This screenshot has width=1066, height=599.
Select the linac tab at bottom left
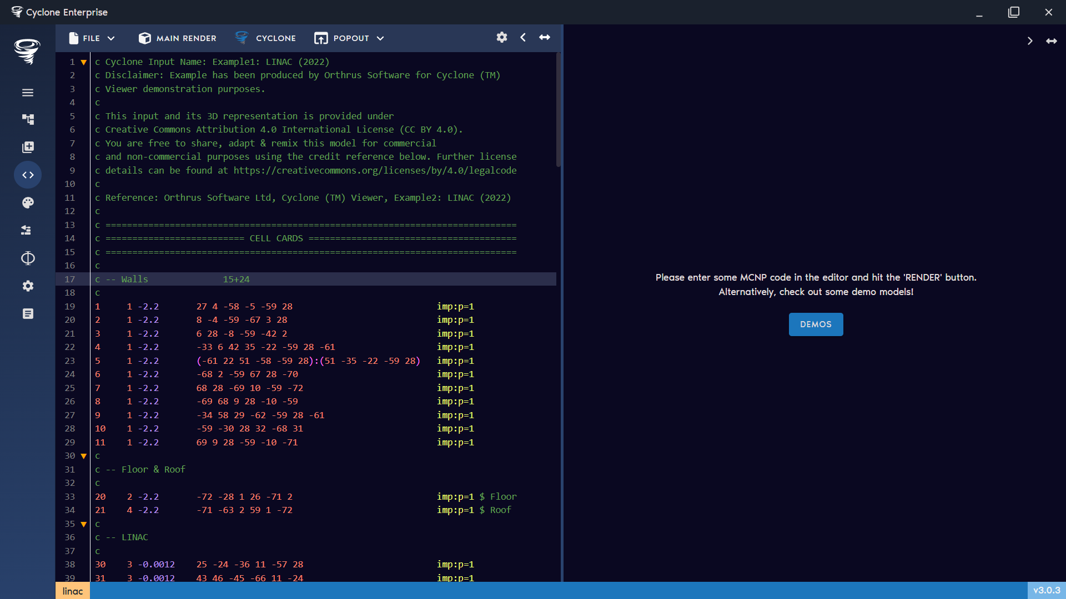(x=72, y=591)
